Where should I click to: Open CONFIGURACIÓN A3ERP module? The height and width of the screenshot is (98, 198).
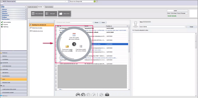point(13,89)
